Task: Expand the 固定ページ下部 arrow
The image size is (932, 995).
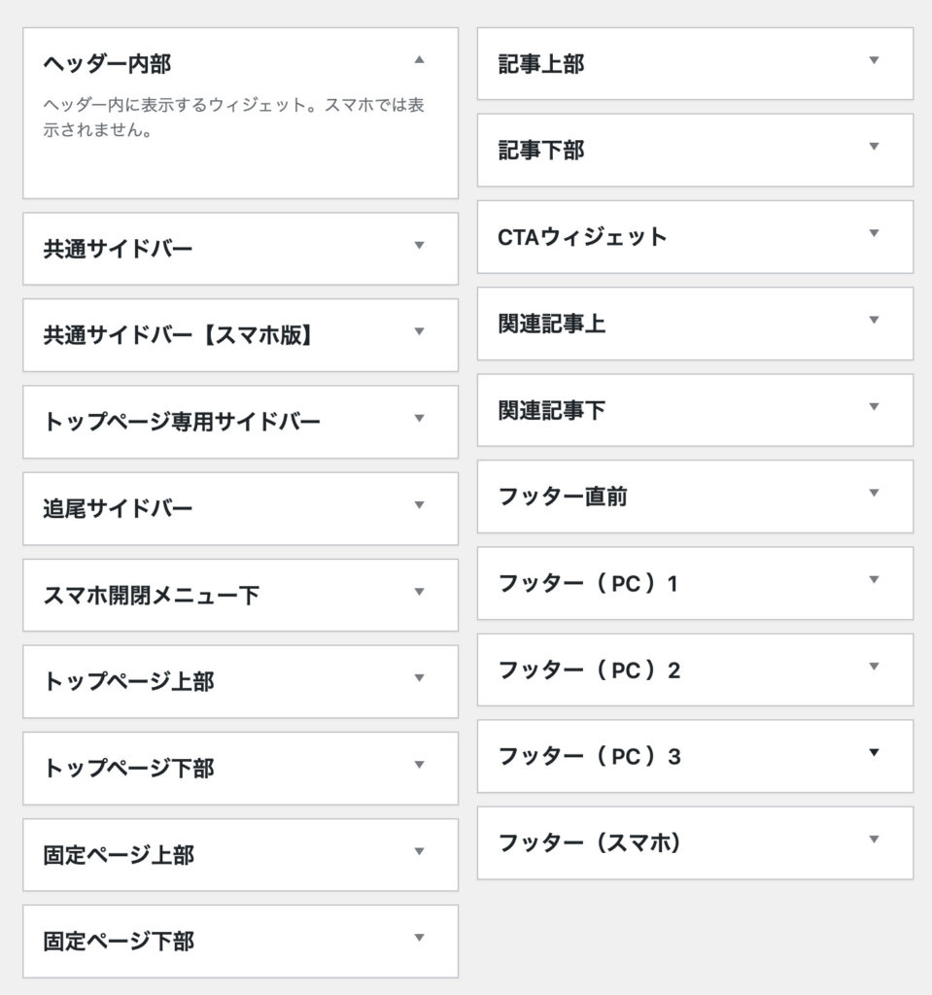Action: click(x=419, y=938)
